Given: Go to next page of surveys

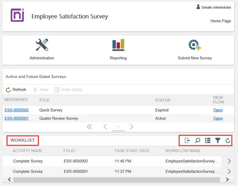Looking at the screenshot, I should tap(131, 127).
